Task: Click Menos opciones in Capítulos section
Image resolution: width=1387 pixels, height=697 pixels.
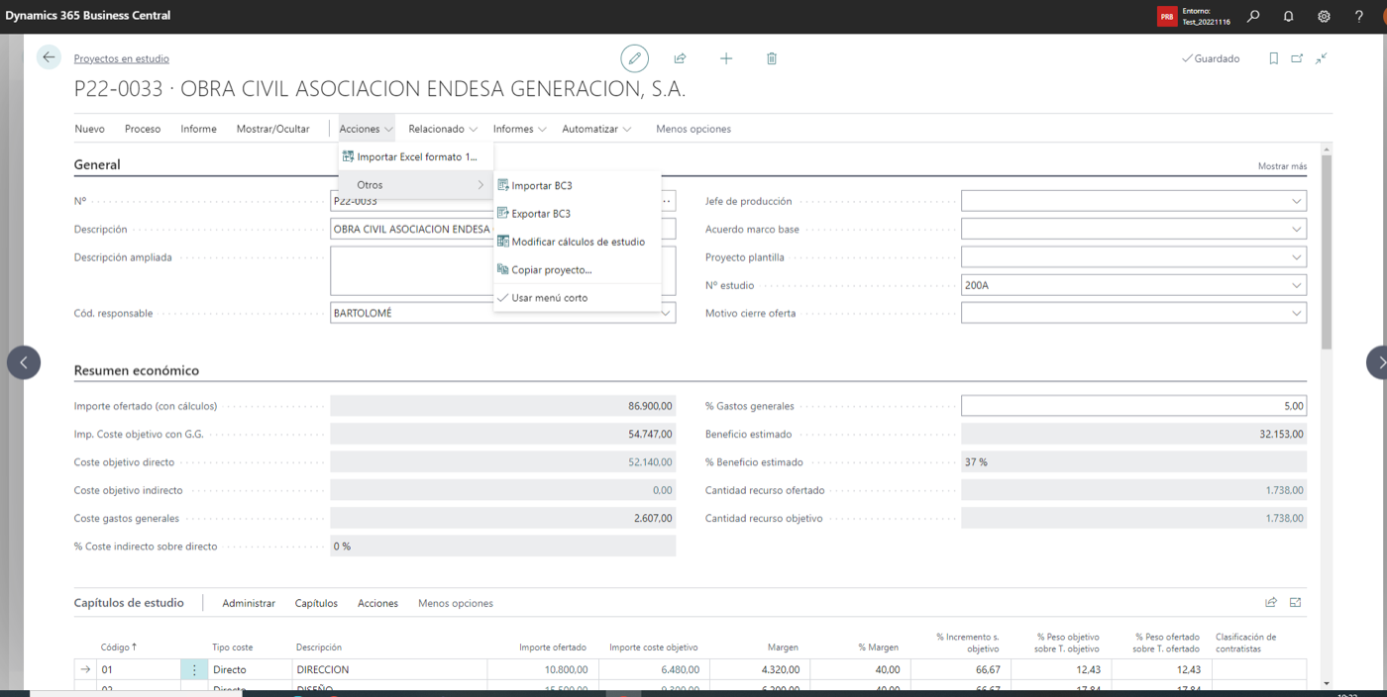Action: (x=456, y=603)
